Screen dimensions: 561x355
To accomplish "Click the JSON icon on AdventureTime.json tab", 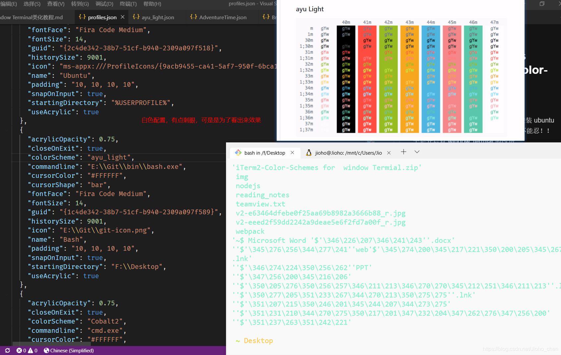I will coord(194,17).
